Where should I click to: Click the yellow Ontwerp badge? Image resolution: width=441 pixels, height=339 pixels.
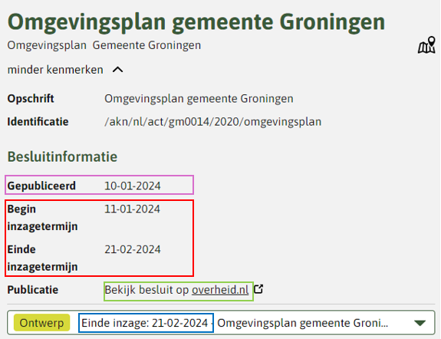click(41, 323)
